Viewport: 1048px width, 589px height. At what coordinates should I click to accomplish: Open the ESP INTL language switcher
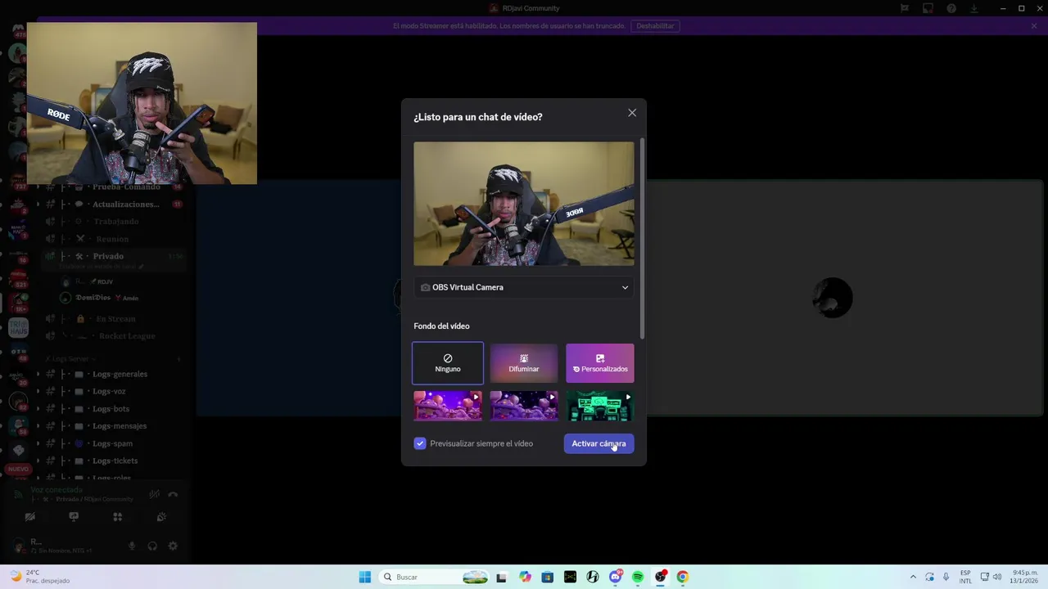click(965, 577)
